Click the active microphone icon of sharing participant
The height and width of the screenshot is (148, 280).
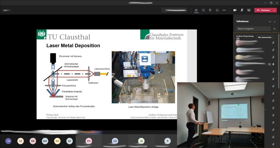pyautogui.click(x=273, y=64)
